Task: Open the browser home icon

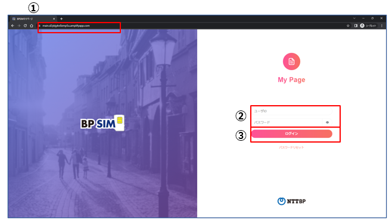Action: pos(32,26)
